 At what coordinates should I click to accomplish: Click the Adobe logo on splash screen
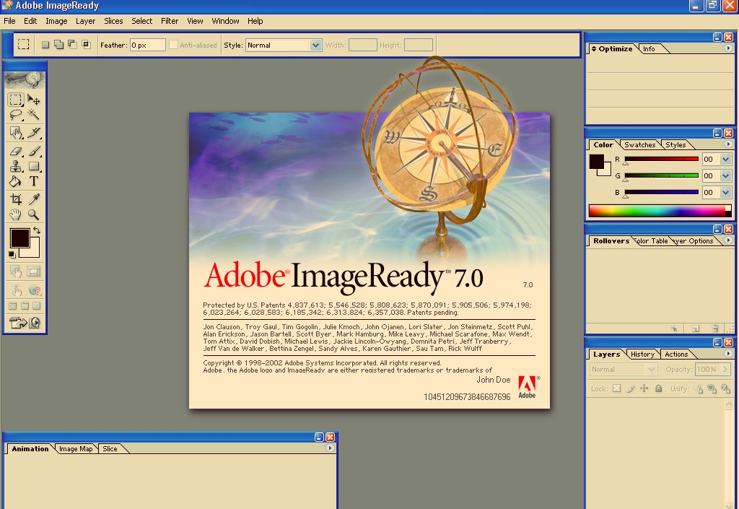[x=528, y=387]
